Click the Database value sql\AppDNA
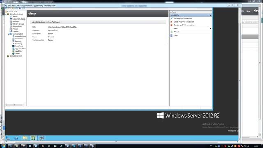The height and width of the screenshot is (148, 263). 53,30
